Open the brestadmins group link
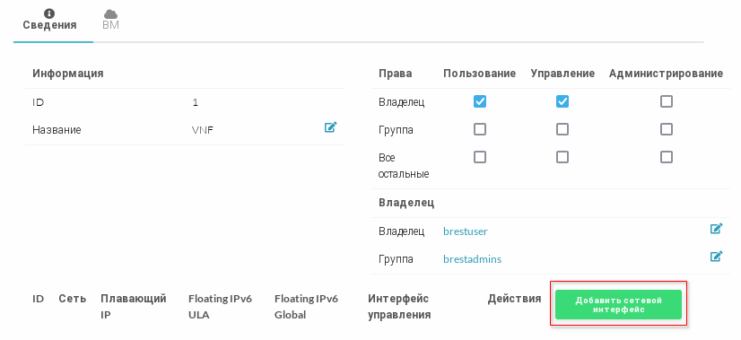This screenshot has width=741, height=340. point(472,259)
